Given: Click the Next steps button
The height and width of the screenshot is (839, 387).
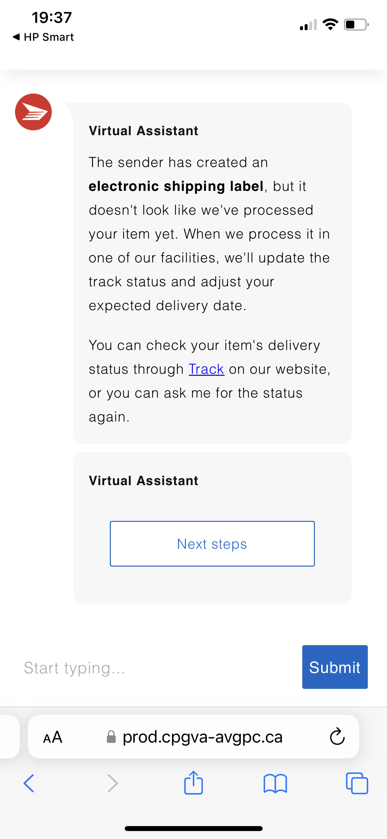Looking at the screenshot, I should [212, 544].
